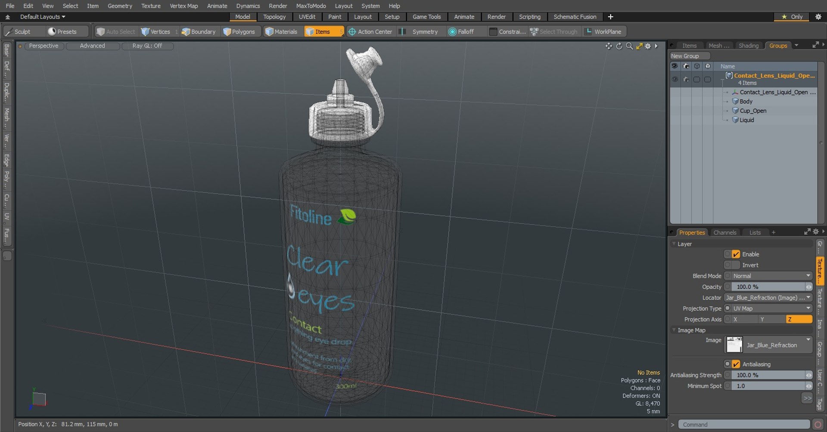Toggle the Enable layer checkbox

(x=736, y=254)
